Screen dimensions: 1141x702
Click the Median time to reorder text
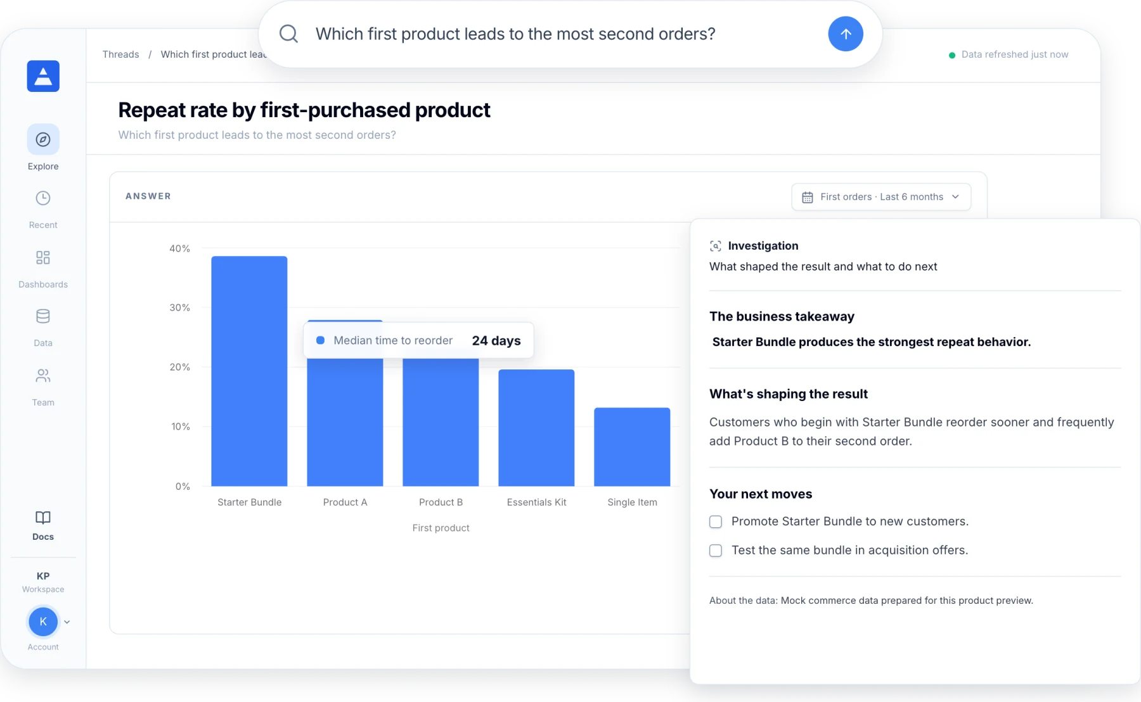(393, 340)
